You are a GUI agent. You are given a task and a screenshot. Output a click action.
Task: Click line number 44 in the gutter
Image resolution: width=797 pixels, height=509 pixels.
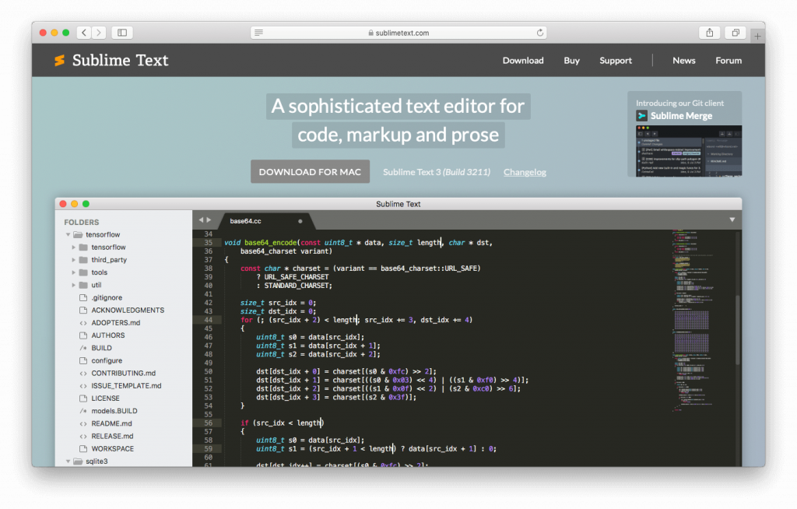pos(209,320)
